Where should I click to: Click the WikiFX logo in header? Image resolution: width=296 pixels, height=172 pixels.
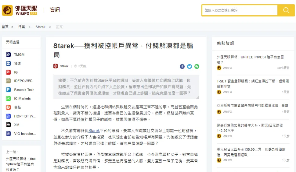pos(20,10)
